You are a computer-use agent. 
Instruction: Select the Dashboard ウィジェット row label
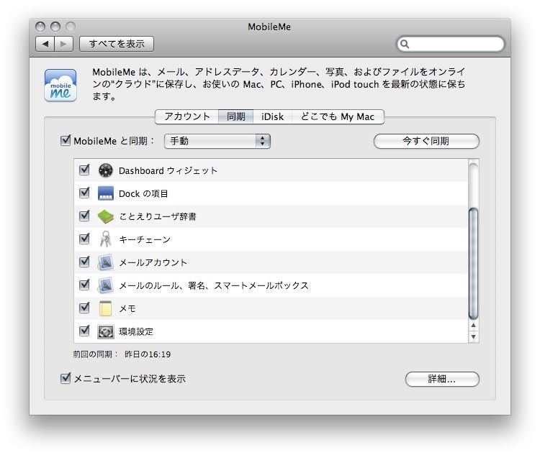tap(168, 170)
